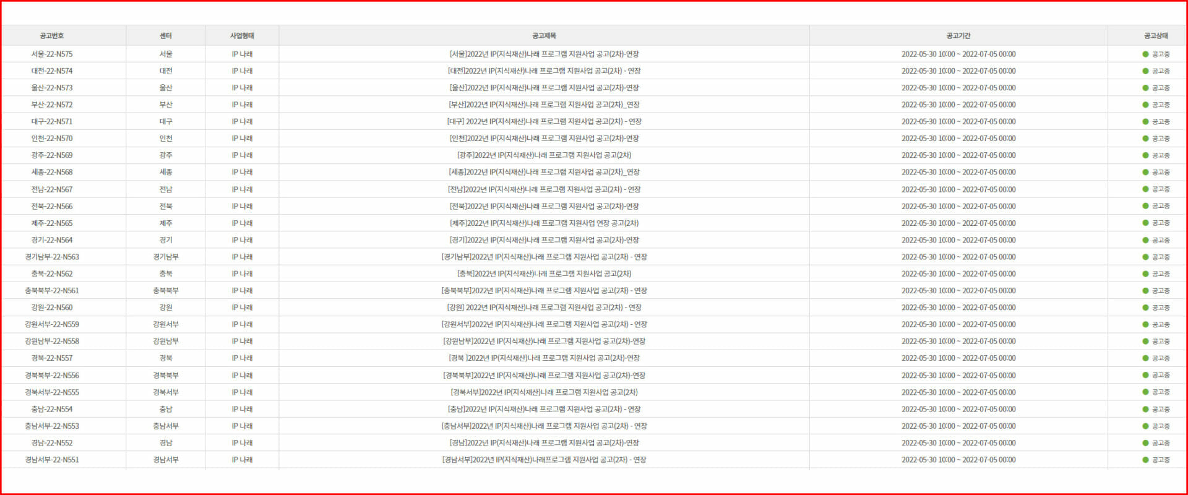The height and width of the screenshot is (495, 1188).
Task: Click the green status dot for 강원-22-N560
Action: coord(1145,308)
